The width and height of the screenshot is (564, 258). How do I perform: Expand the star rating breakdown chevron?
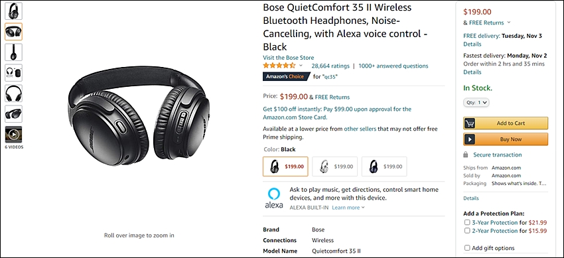[301, 66]
